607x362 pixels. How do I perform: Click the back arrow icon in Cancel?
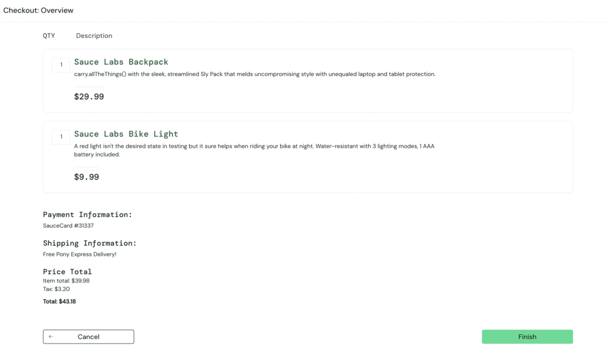51,337
